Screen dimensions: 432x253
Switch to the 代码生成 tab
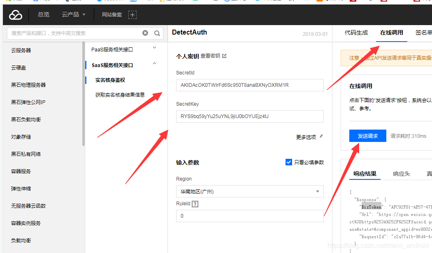coord(356,32)
